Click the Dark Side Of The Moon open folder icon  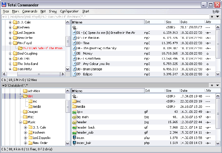tap(20, 48)
